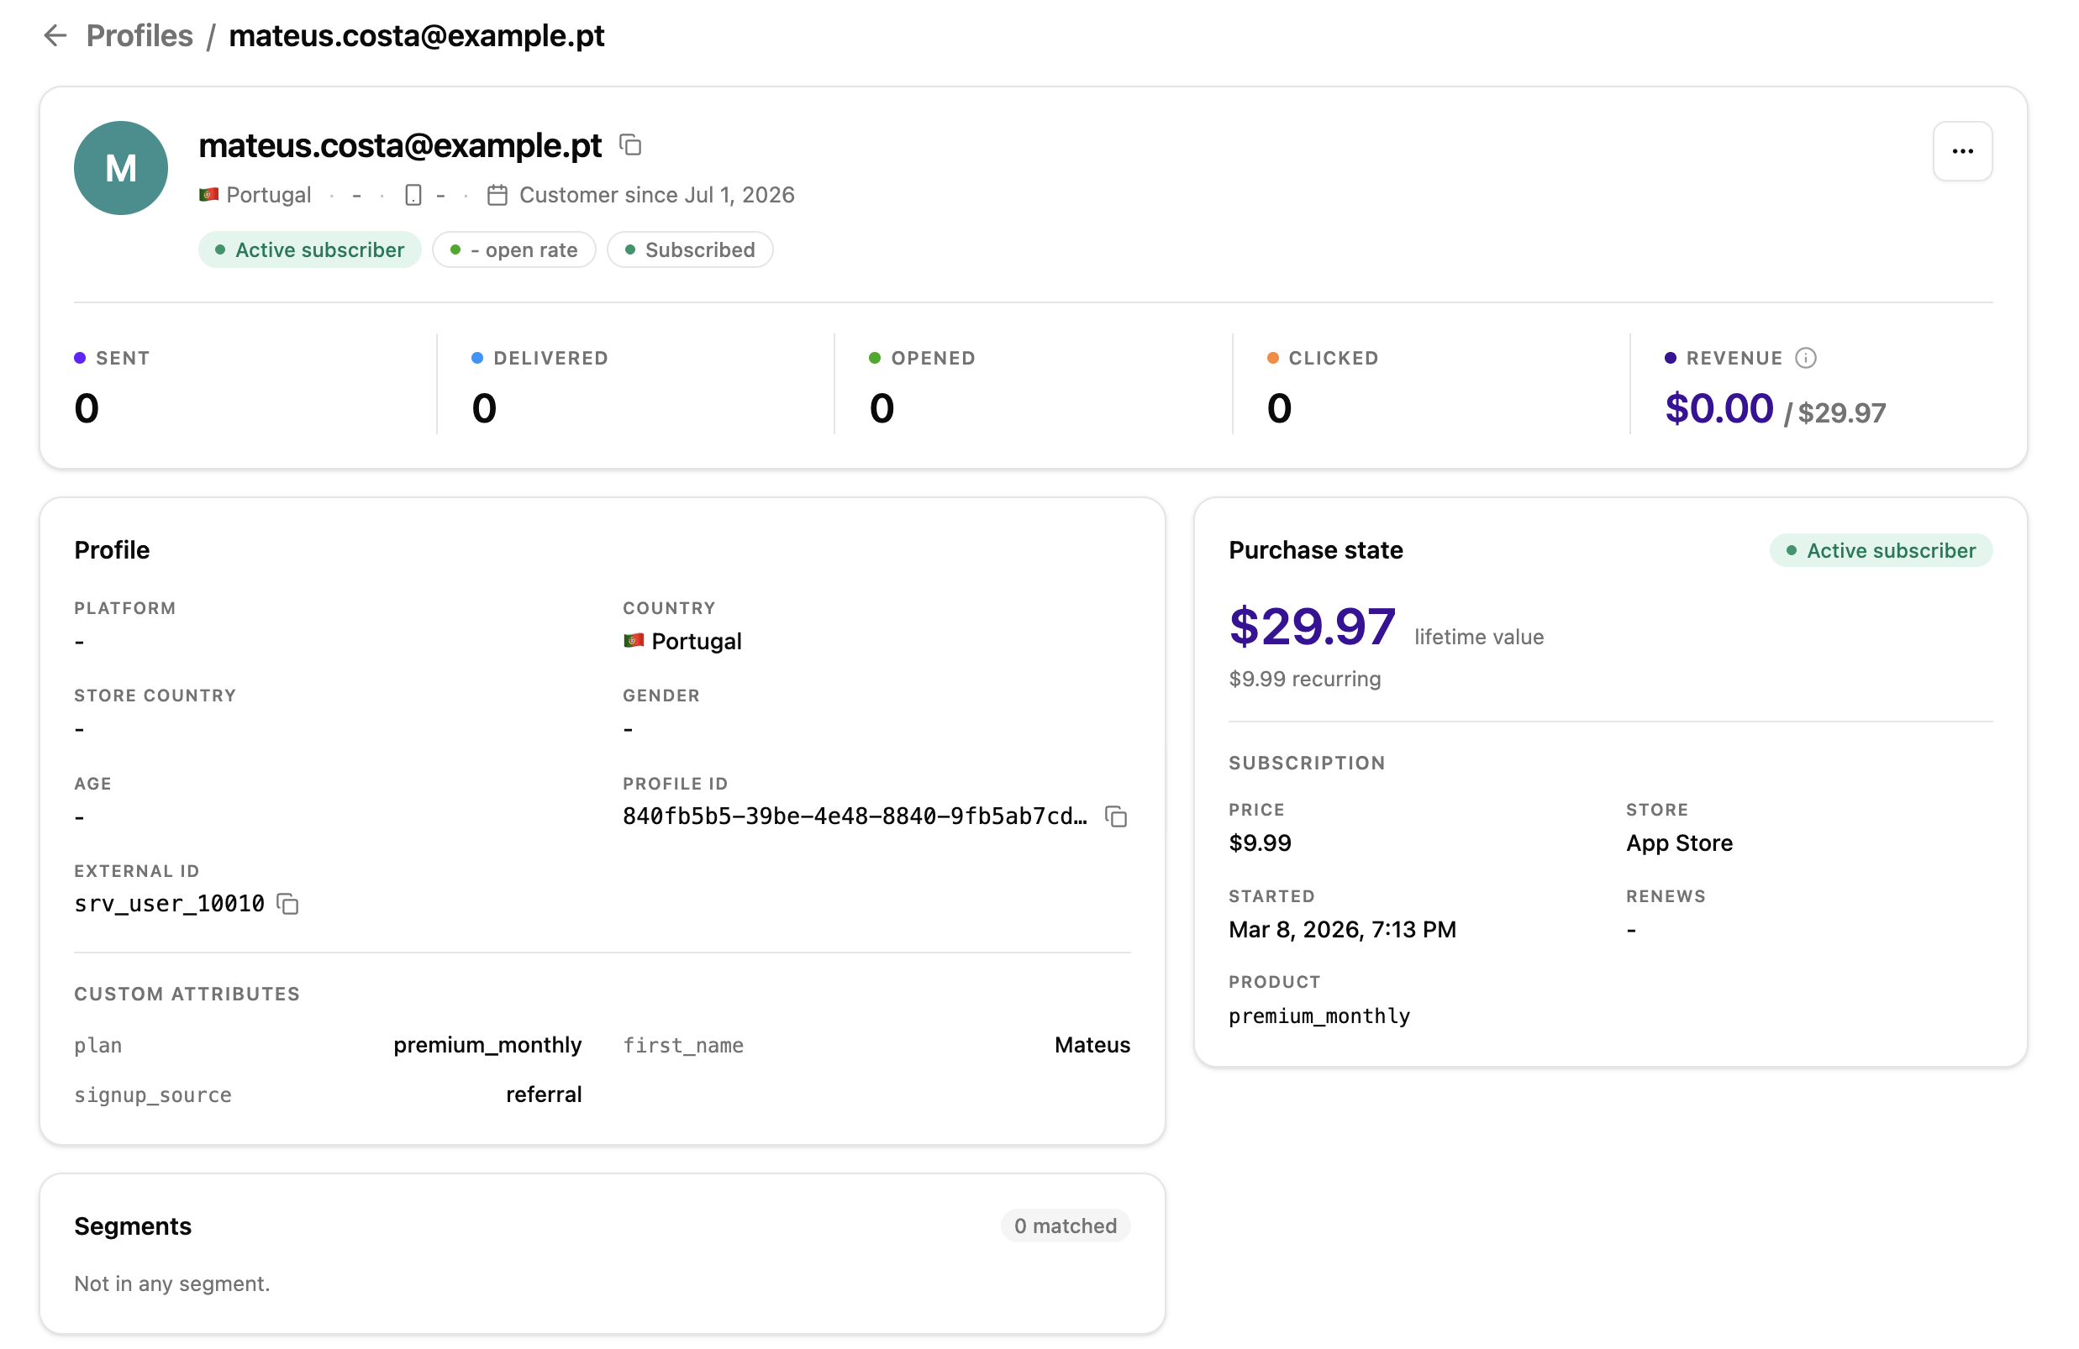The width and height of the screenshot is (2079, 1349).
Task: Click the OPENED stat label
Action: click(x=933, y=358)
